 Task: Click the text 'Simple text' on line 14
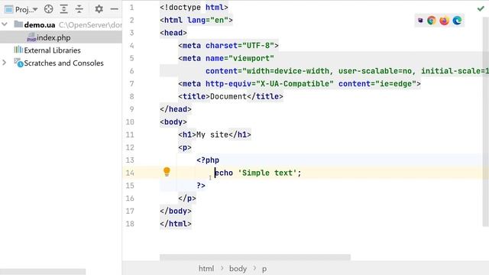coord(267,173)
